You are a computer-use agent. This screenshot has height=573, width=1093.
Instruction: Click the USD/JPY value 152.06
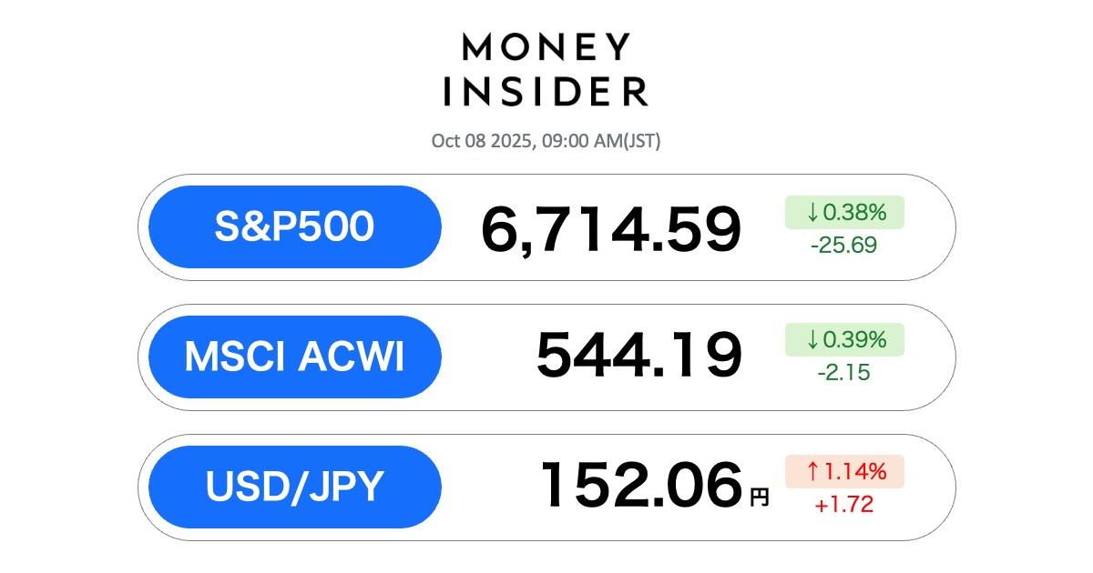click(641, 486)
